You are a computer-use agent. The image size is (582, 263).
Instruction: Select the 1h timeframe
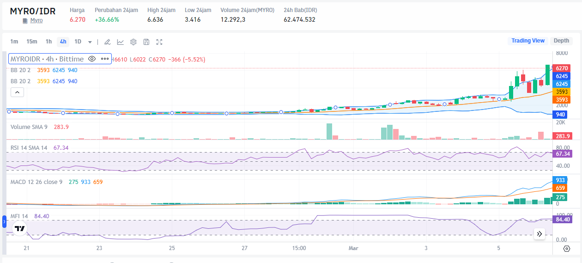(48, 42)
